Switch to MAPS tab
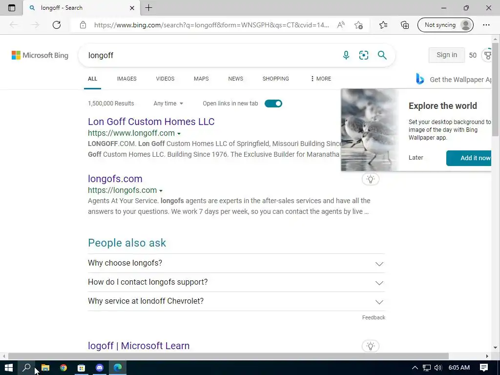Viewport: 500px width, 375px height. tap(201, 79)
